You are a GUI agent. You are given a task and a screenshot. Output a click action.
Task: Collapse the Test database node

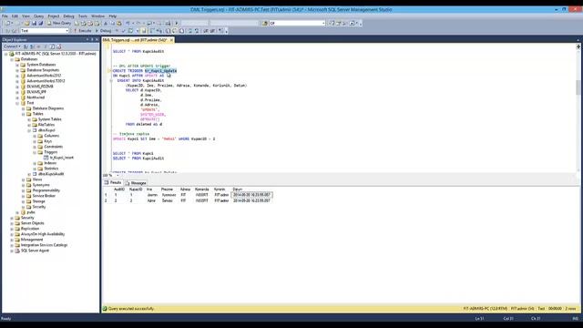(x=17, y=103)
